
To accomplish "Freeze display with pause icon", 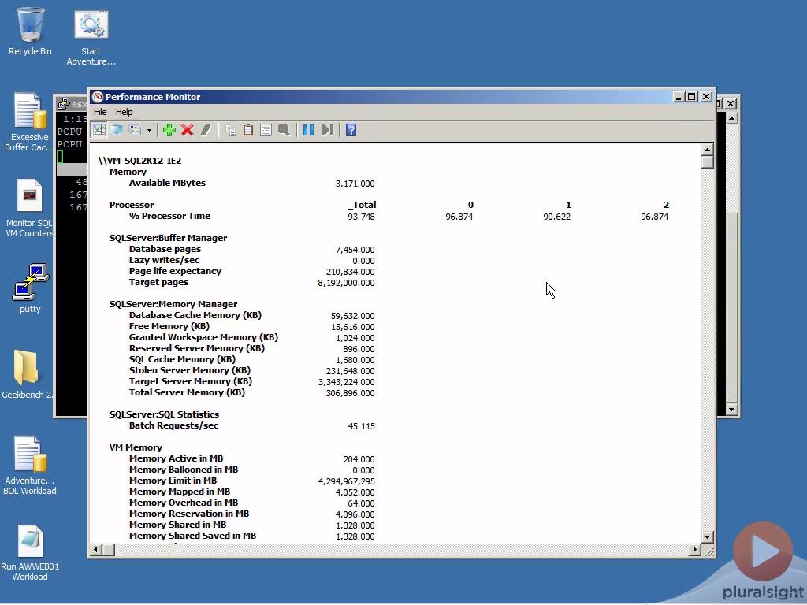I will (308, 130).
